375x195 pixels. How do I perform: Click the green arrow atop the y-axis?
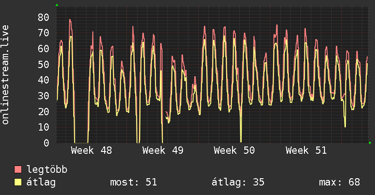coord(57,5)
